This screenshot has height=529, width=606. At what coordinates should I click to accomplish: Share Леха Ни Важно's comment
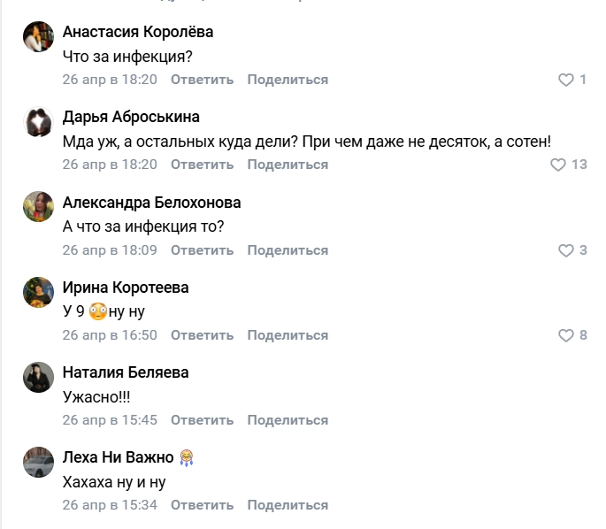pyautogui.click(x=288, y=505)
